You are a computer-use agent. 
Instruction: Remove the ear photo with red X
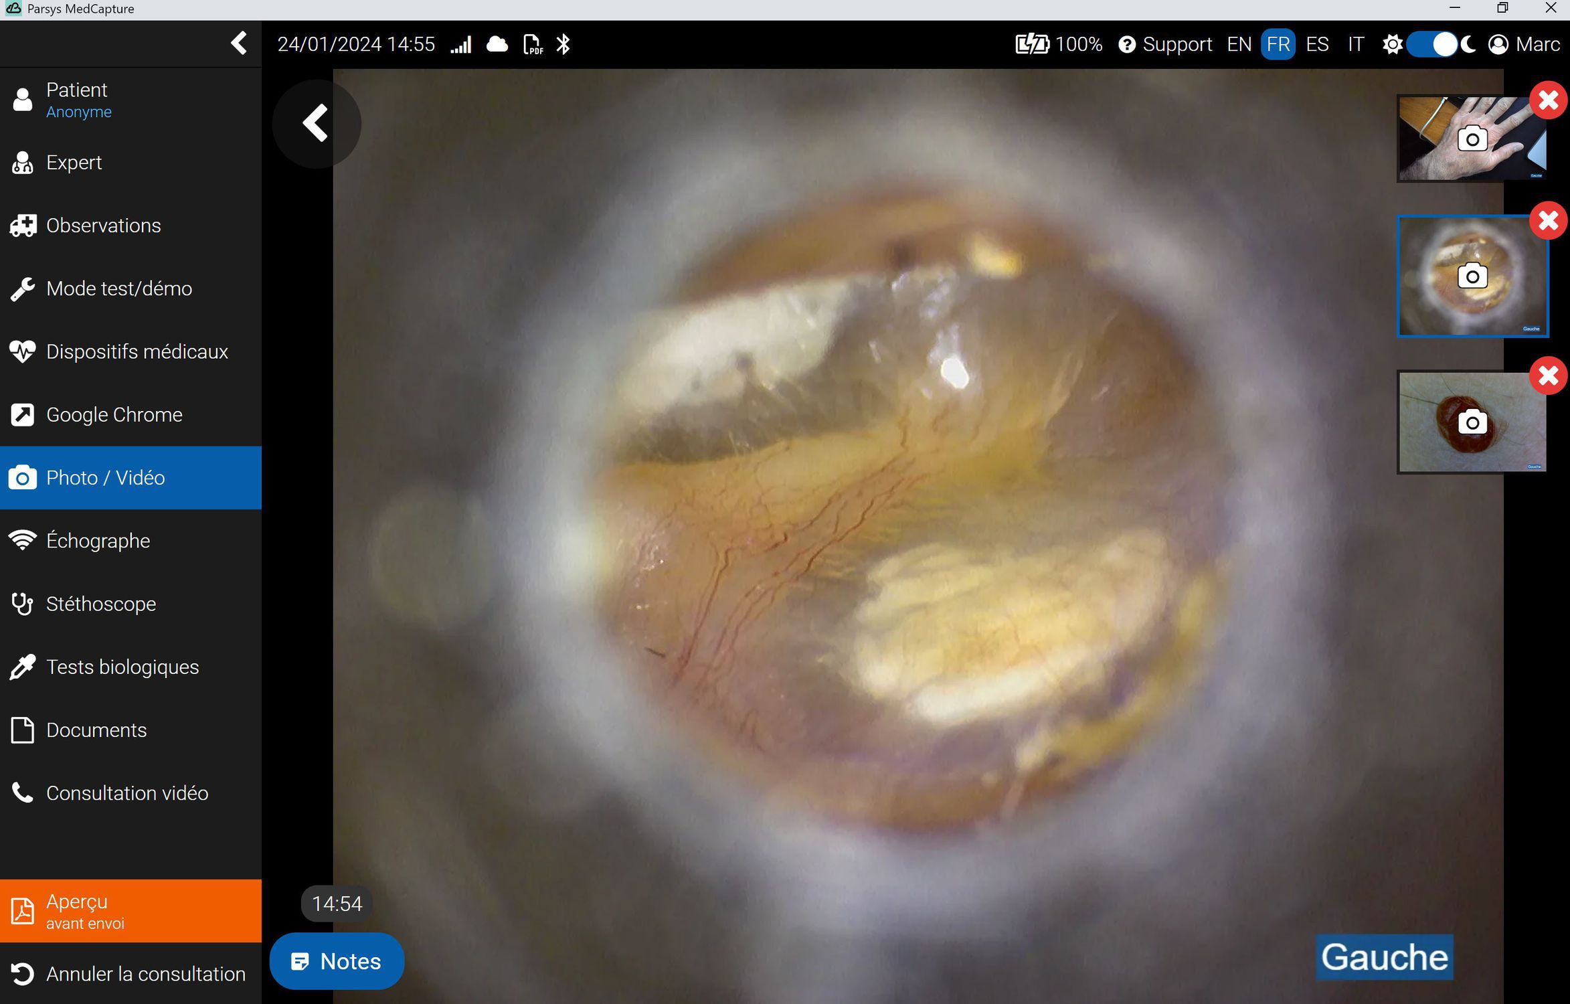coord(1547,221)
